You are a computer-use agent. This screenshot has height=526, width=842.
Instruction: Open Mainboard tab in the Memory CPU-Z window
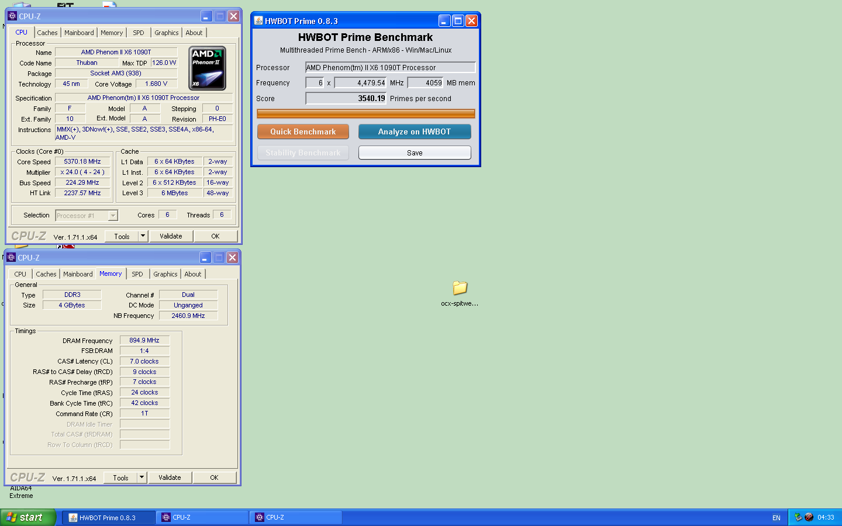point(78,274)
